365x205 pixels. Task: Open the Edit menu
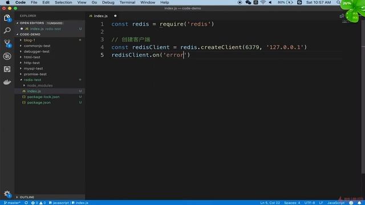tap(46, 2)
